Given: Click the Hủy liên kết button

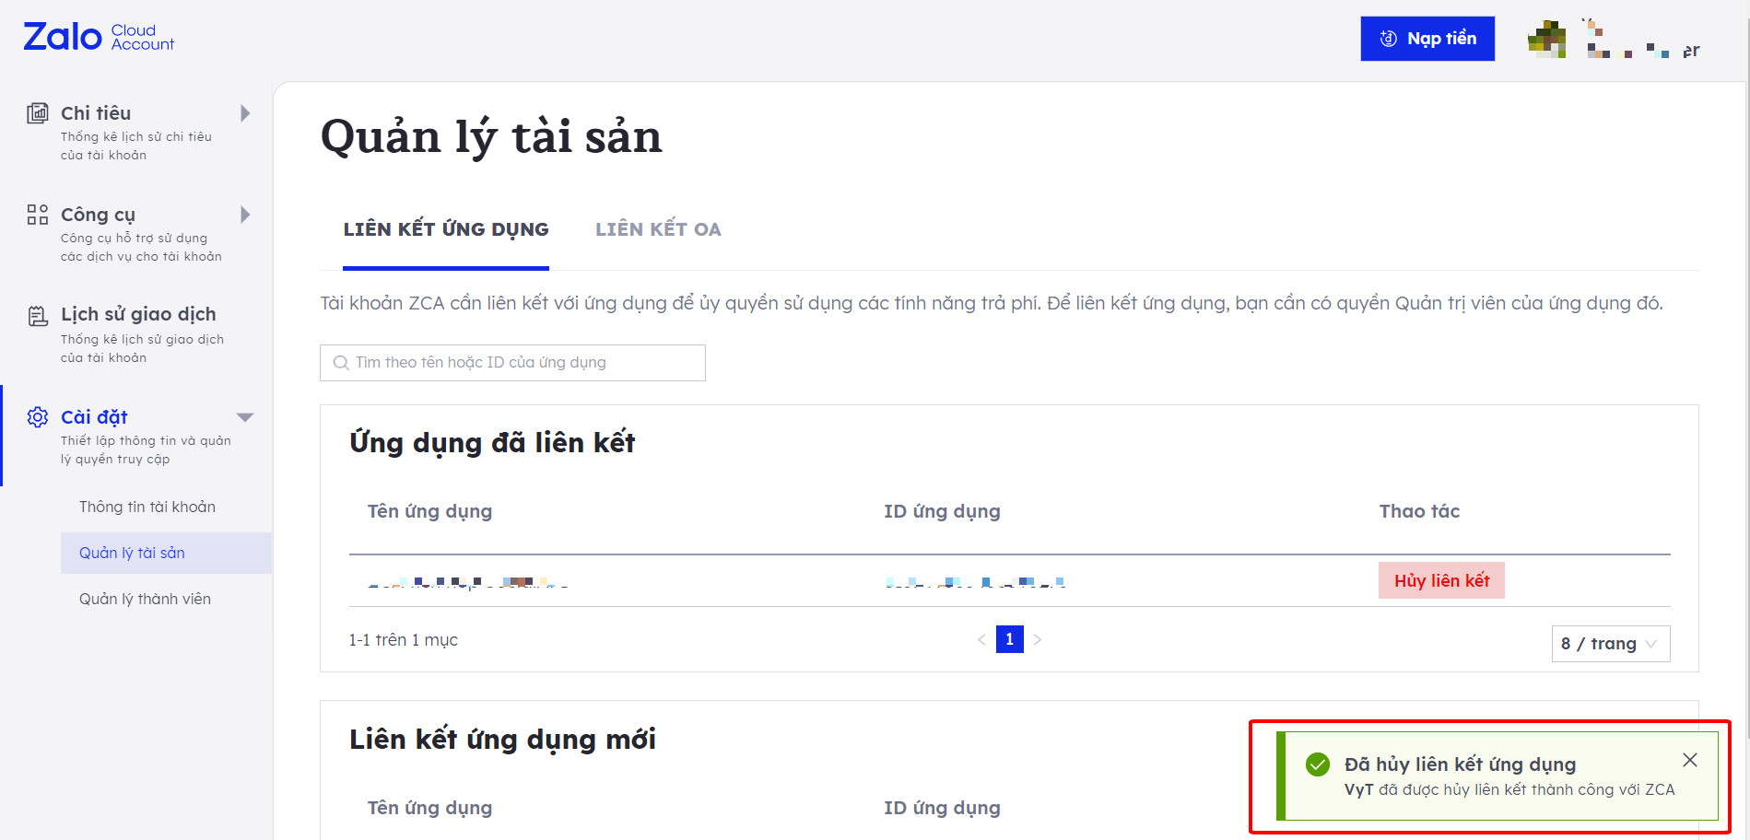Looking at the screenshot, I should tap(1441, 580).
